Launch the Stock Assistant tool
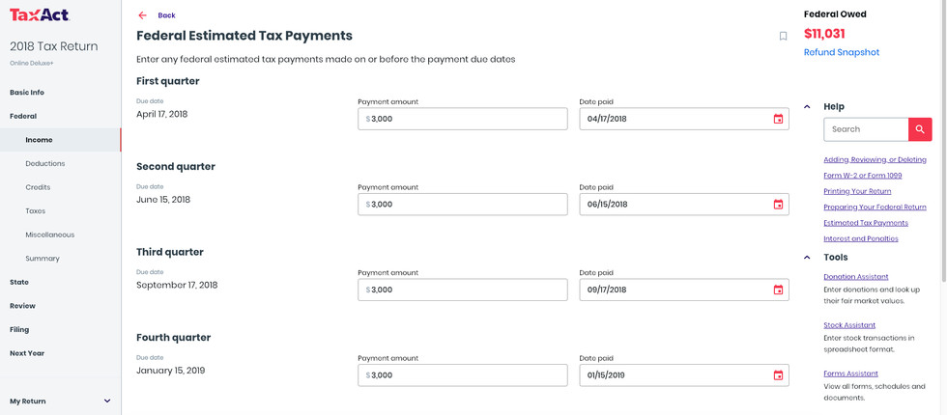Image resolution: width=947 pixels, height=415 pixels. coord(849,325)
